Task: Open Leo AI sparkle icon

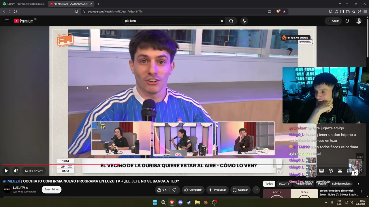Action: (353, 11)
